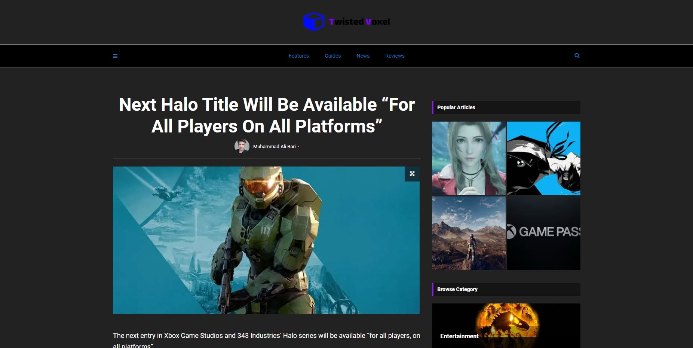Click the author's avatar picture
The image size is (693, 348).
click(x=242, y=146)
